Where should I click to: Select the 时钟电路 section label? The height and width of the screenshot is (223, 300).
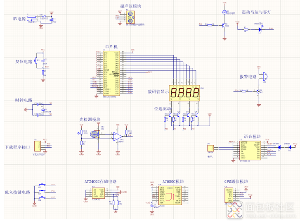23,100
